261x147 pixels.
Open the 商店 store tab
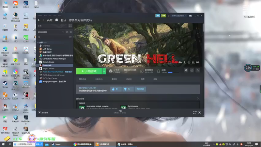pos(50,20)
